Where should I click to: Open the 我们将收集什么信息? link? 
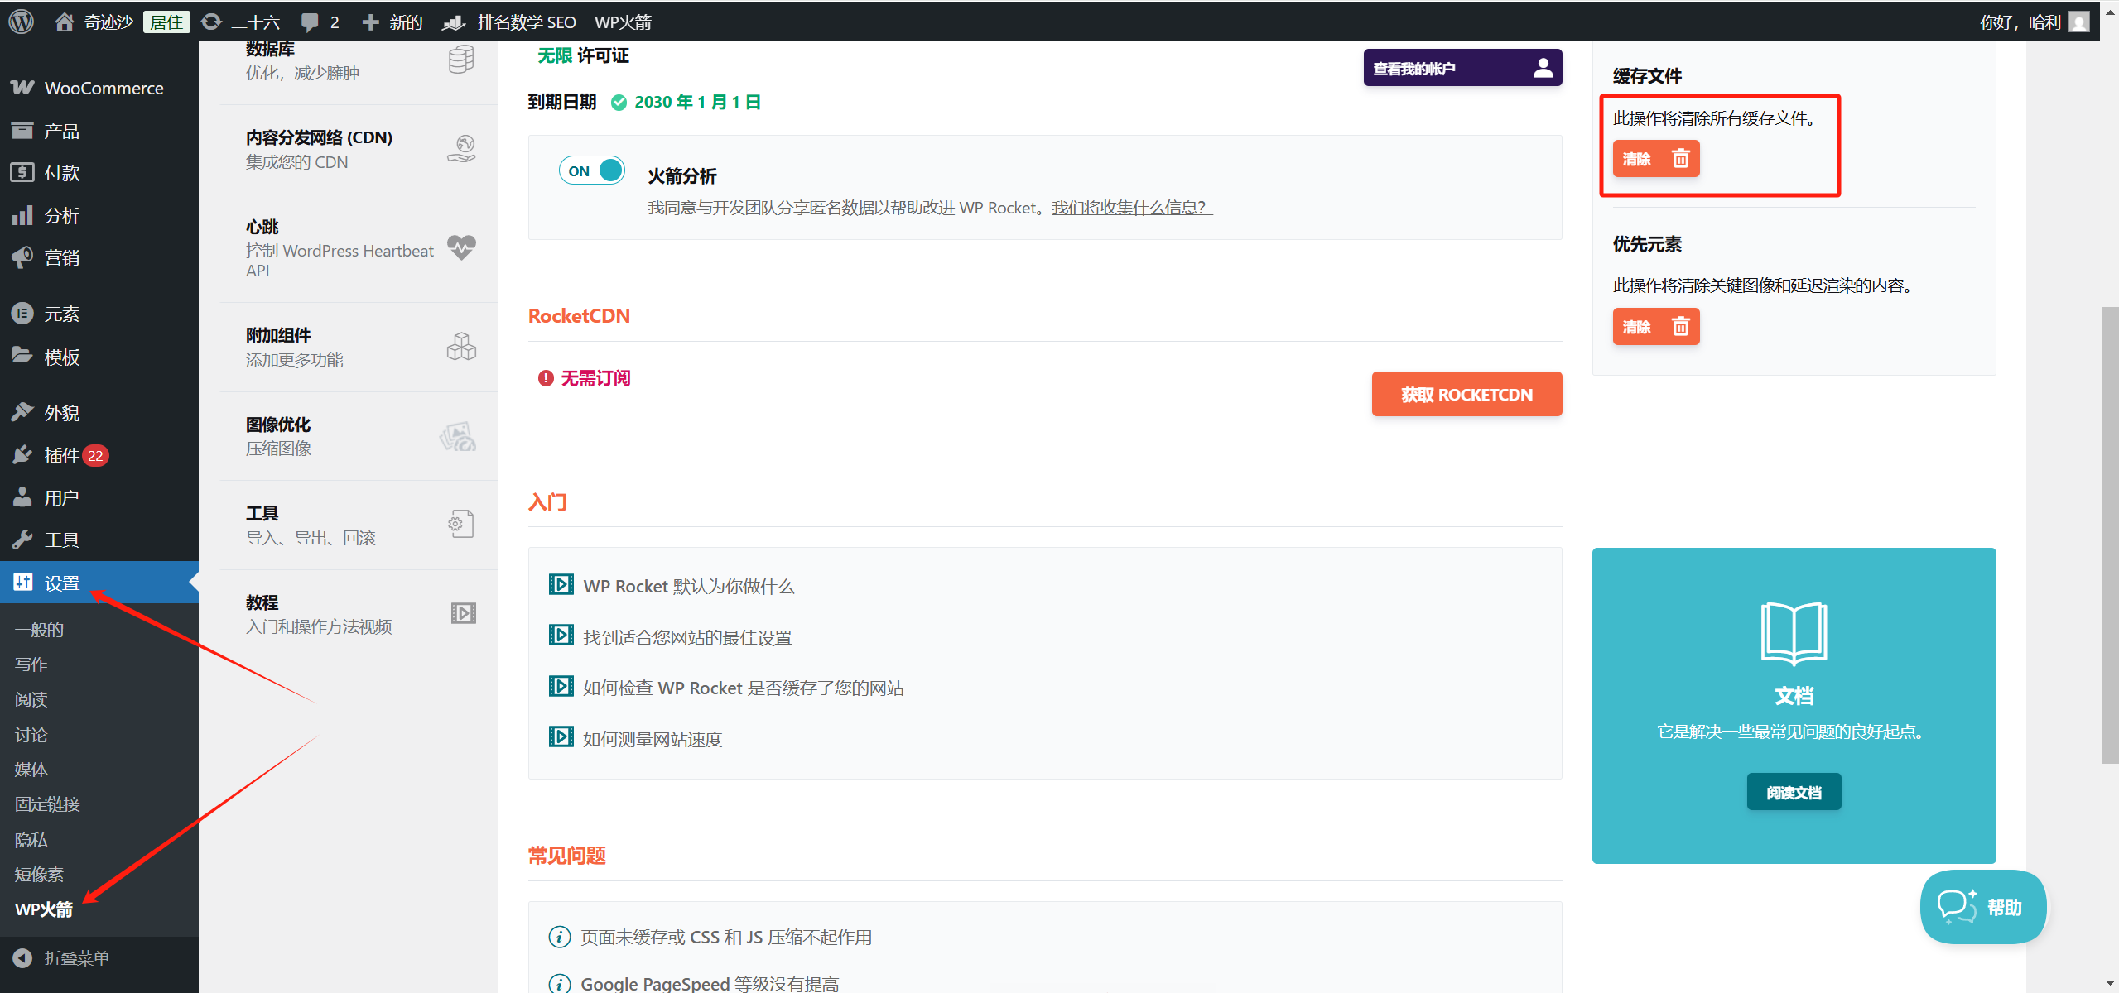point(1131,208)
